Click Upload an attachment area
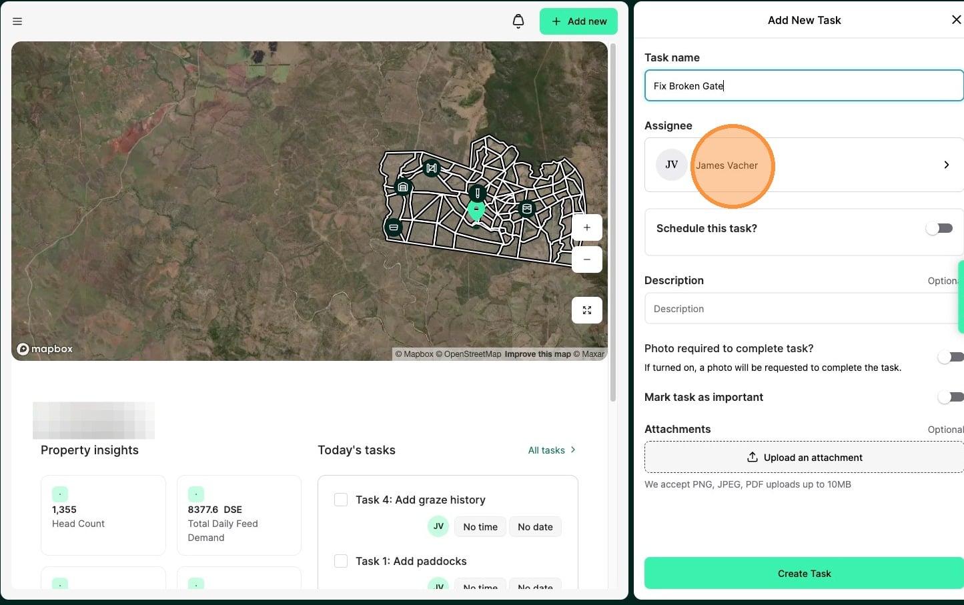The width and height of the screenshot is (964, 605). click(x=804, y=458)
